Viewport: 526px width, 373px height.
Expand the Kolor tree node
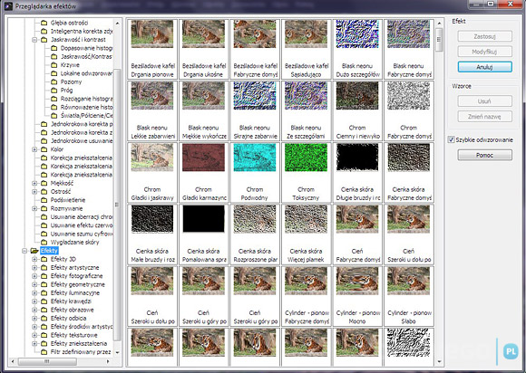pyautogui.click(x=34, y=149)
